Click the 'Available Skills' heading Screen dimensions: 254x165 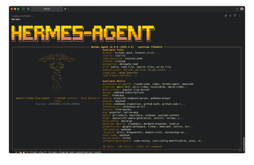(114, 81)
